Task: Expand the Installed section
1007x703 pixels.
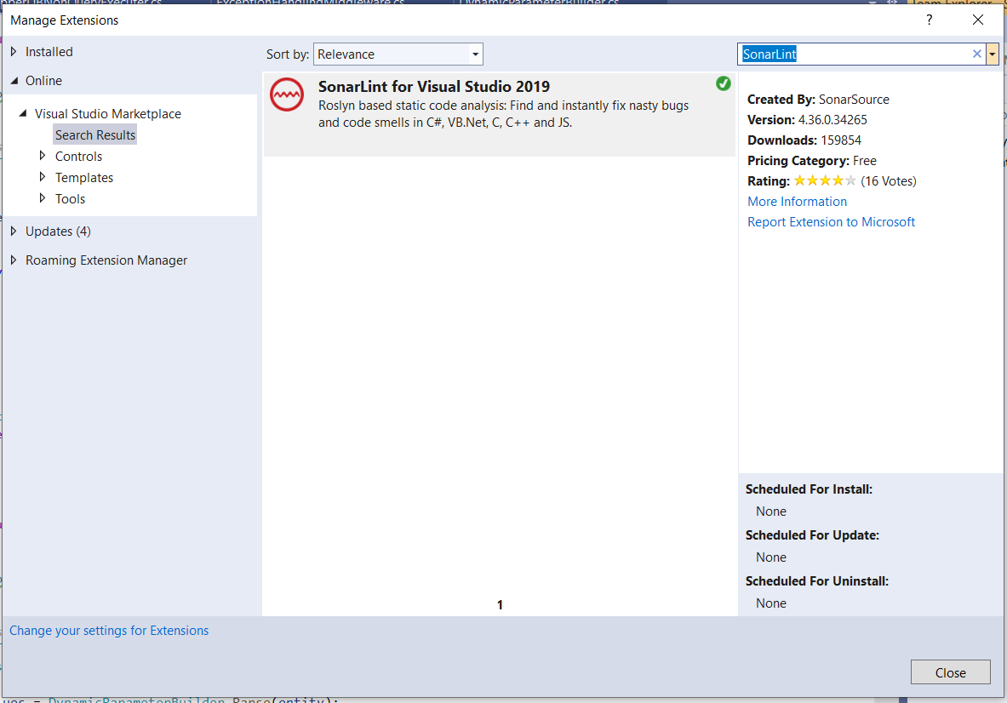Action: (x=49, y=51)
